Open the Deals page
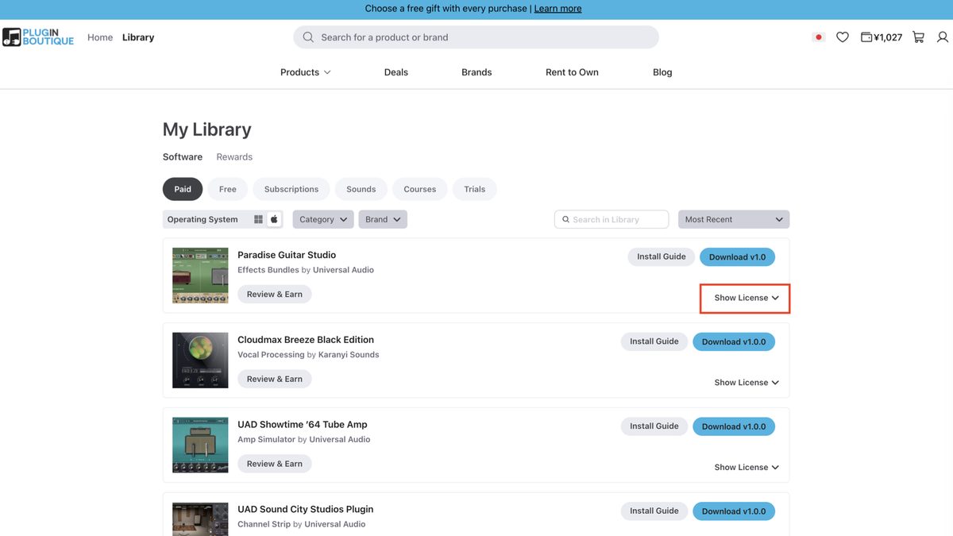Image resolution: width=953 pixels, height=536 pixels. tap(396, 72)
